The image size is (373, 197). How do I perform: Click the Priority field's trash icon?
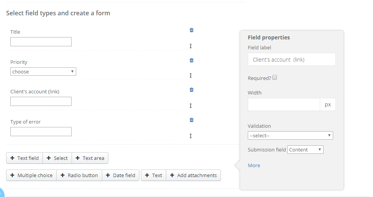click(191, 60)
